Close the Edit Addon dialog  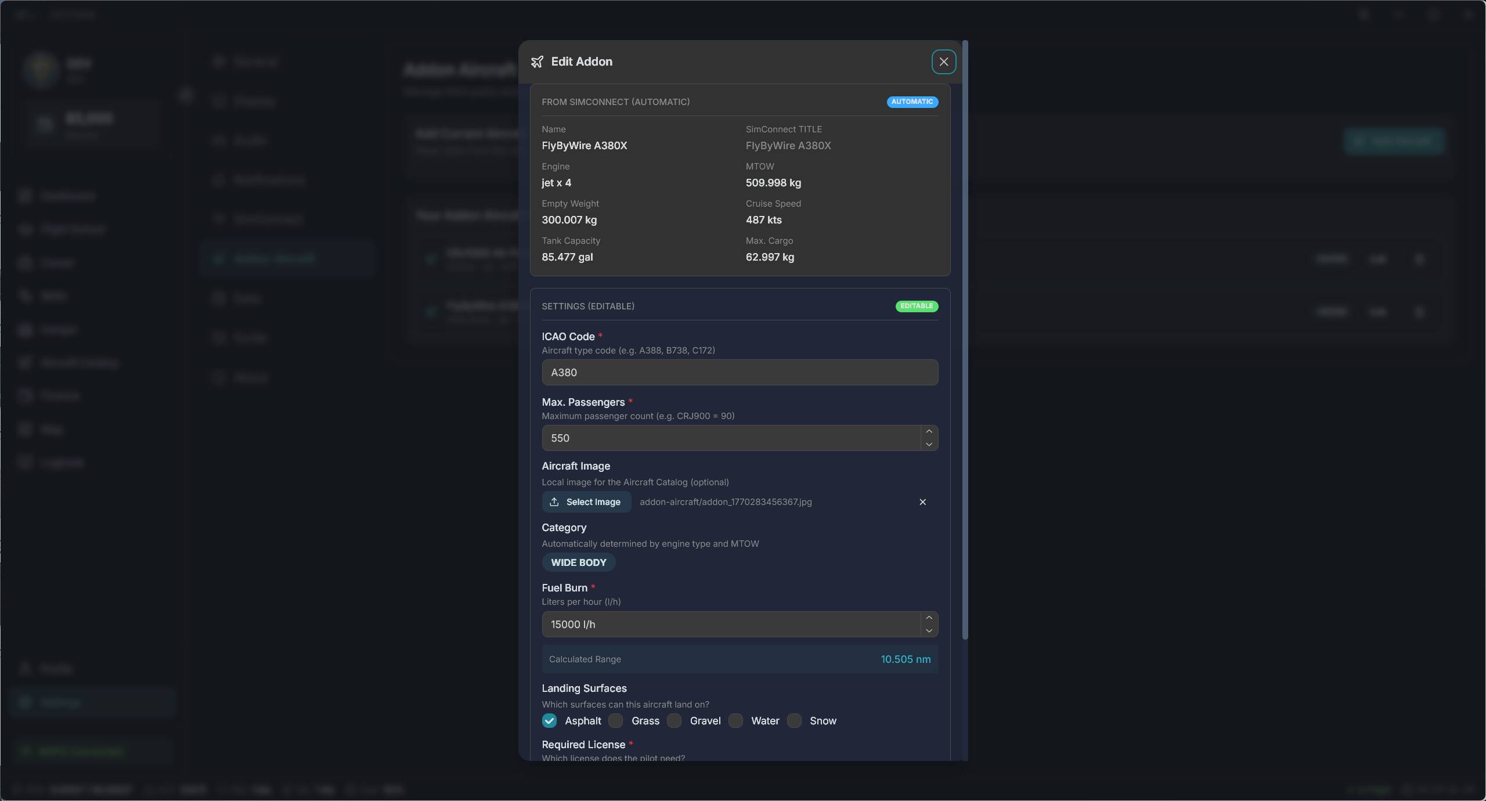pos(943,62)
